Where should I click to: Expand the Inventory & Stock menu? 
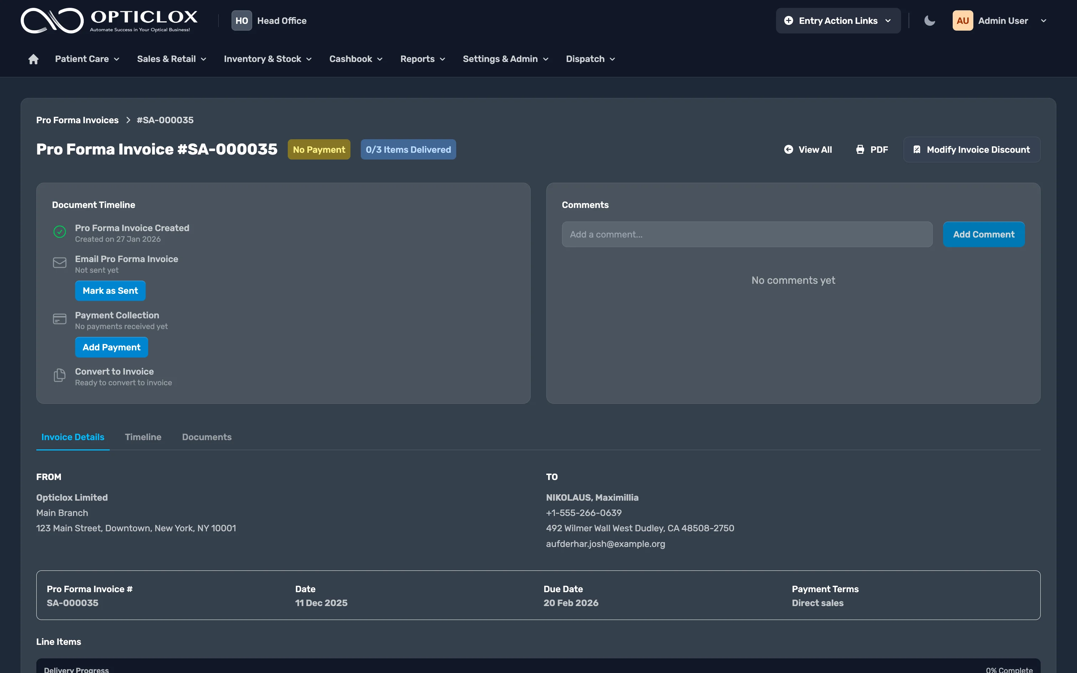coord(267,59)
